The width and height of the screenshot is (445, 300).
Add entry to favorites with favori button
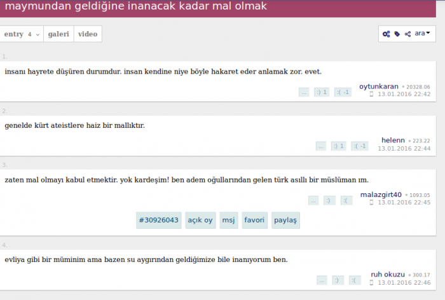[254, 220]
